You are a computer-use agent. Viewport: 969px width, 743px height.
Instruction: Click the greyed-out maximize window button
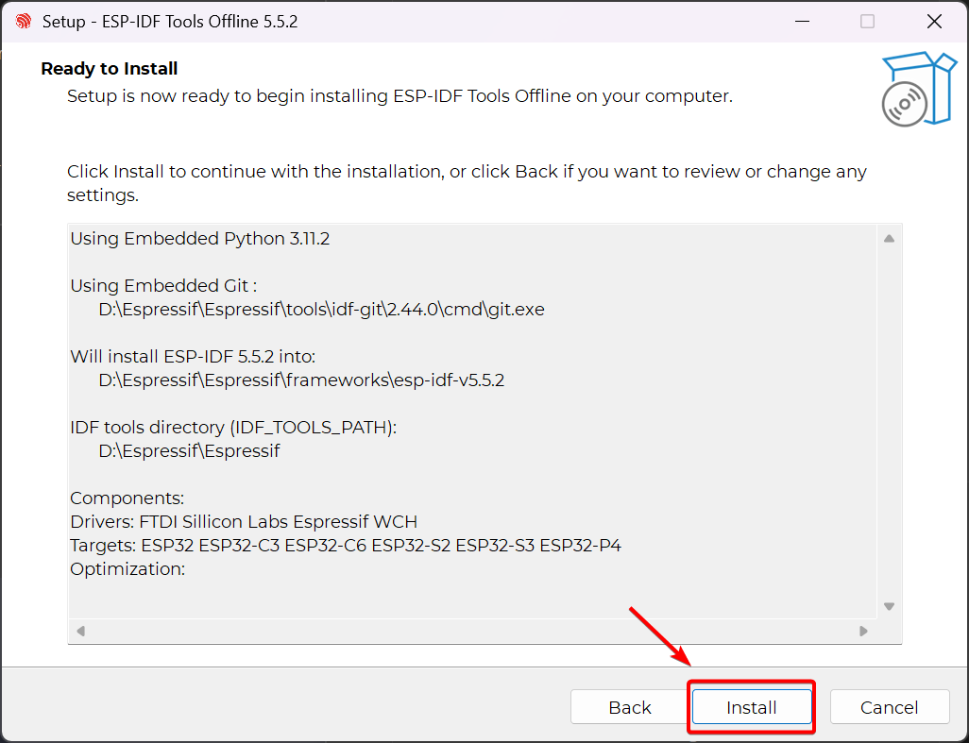[867, 22]
